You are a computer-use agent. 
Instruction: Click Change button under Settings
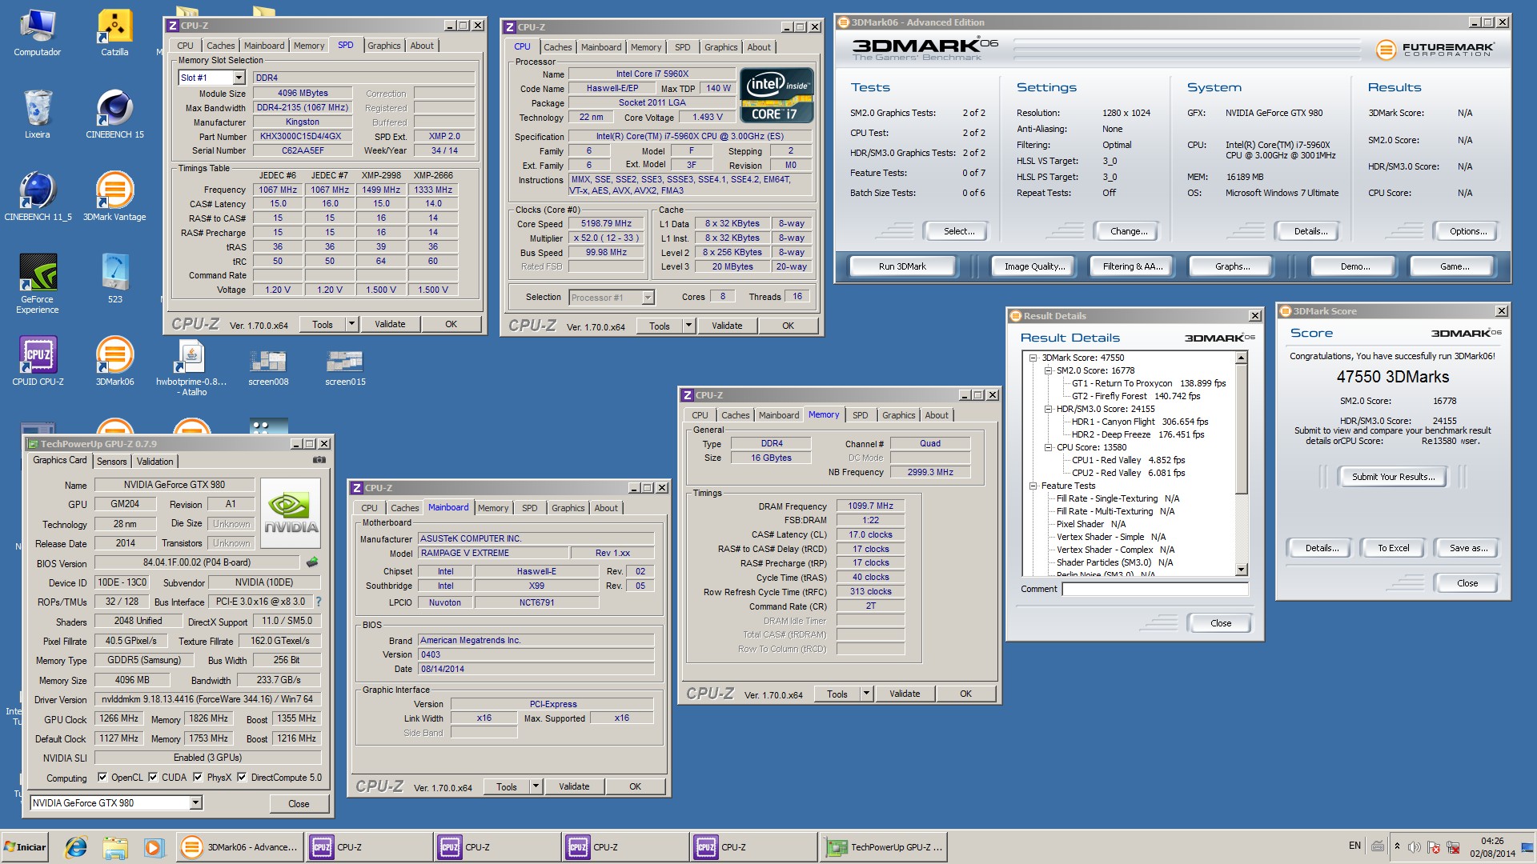click(1129, 231)
